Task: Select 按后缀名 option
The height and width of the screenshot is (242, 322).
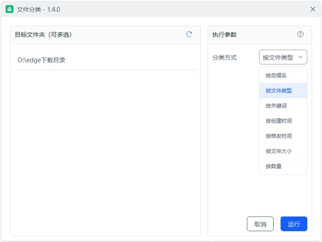Action: coord(283,76)
